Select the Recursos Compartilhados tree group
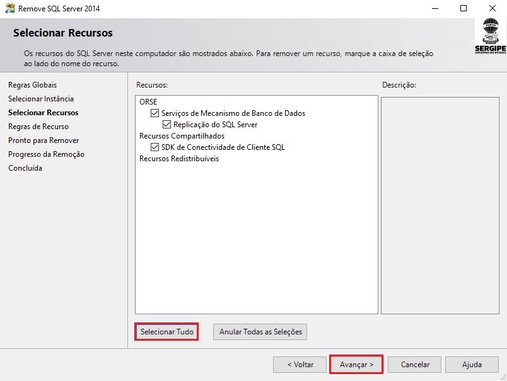507x381 pixels. click(x=182, y=136)
